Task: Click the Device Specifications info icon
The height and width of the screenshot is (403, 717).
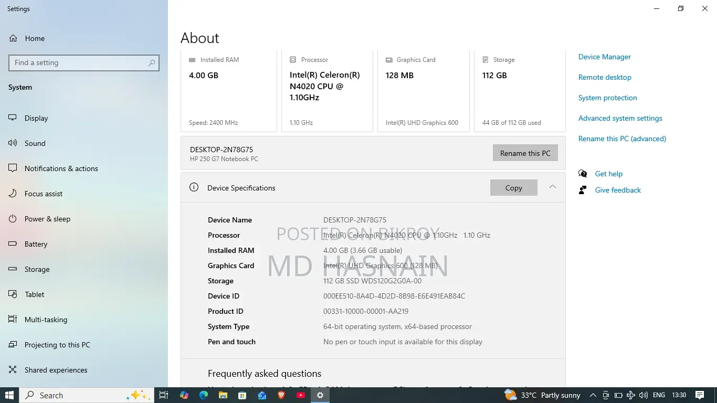Action: click(x=194, y=187)
